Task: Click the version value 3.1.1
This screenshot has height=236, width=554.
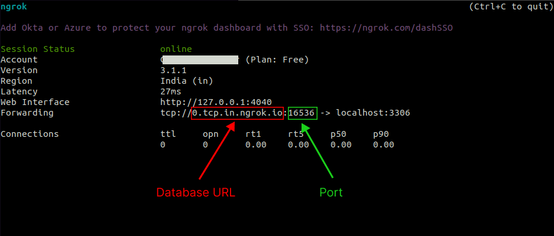Action: pyautogui.click(x=173, y=70)
